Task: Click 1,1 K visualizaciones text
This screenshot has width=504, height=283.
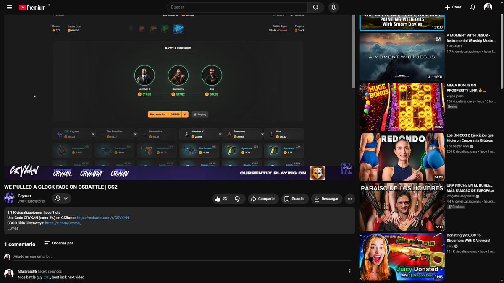Action: click(24, 213)
